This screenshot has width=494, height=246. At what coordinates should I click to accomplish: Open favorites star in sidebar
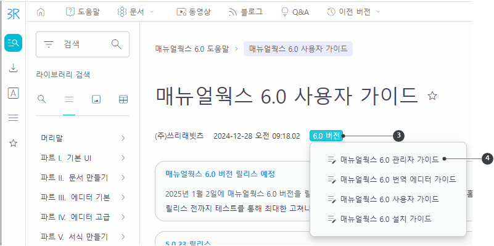point(13,143)
